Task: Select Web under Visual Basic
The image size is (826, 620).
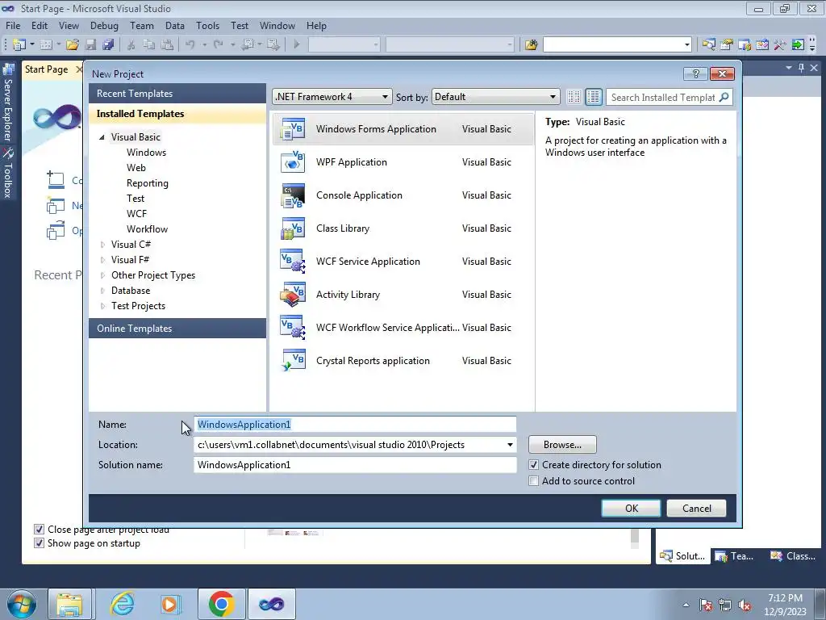Action: 136,168
